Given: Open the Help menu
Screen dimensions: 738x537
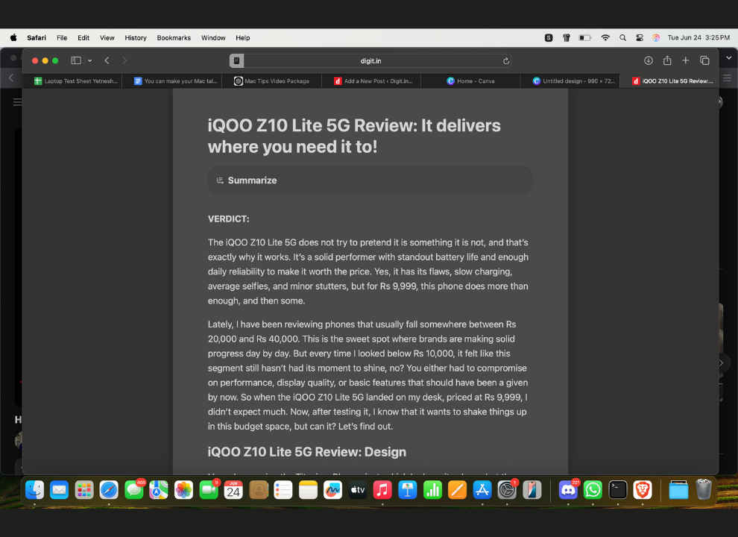Looking at the screenshot, I should (243, 38).
